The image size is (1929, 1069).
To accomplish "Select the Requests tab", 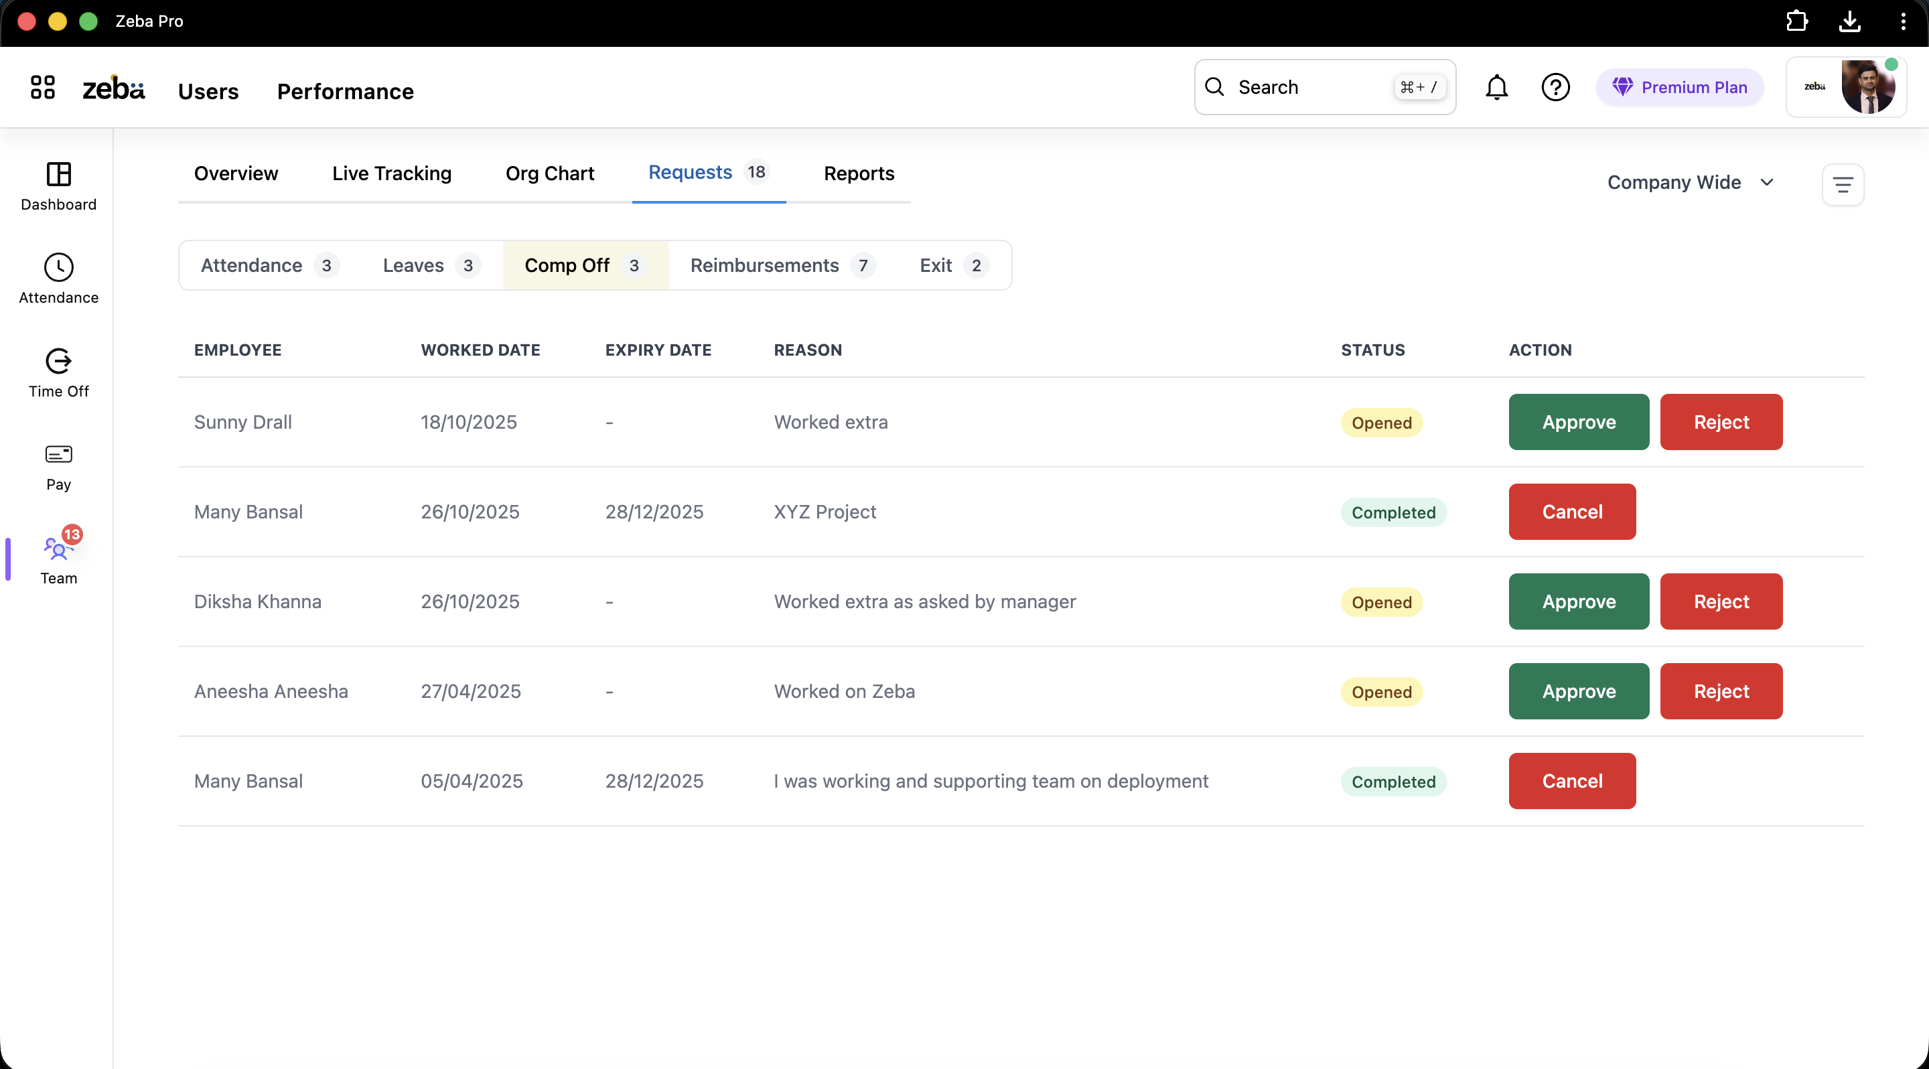I will (709, 173).
